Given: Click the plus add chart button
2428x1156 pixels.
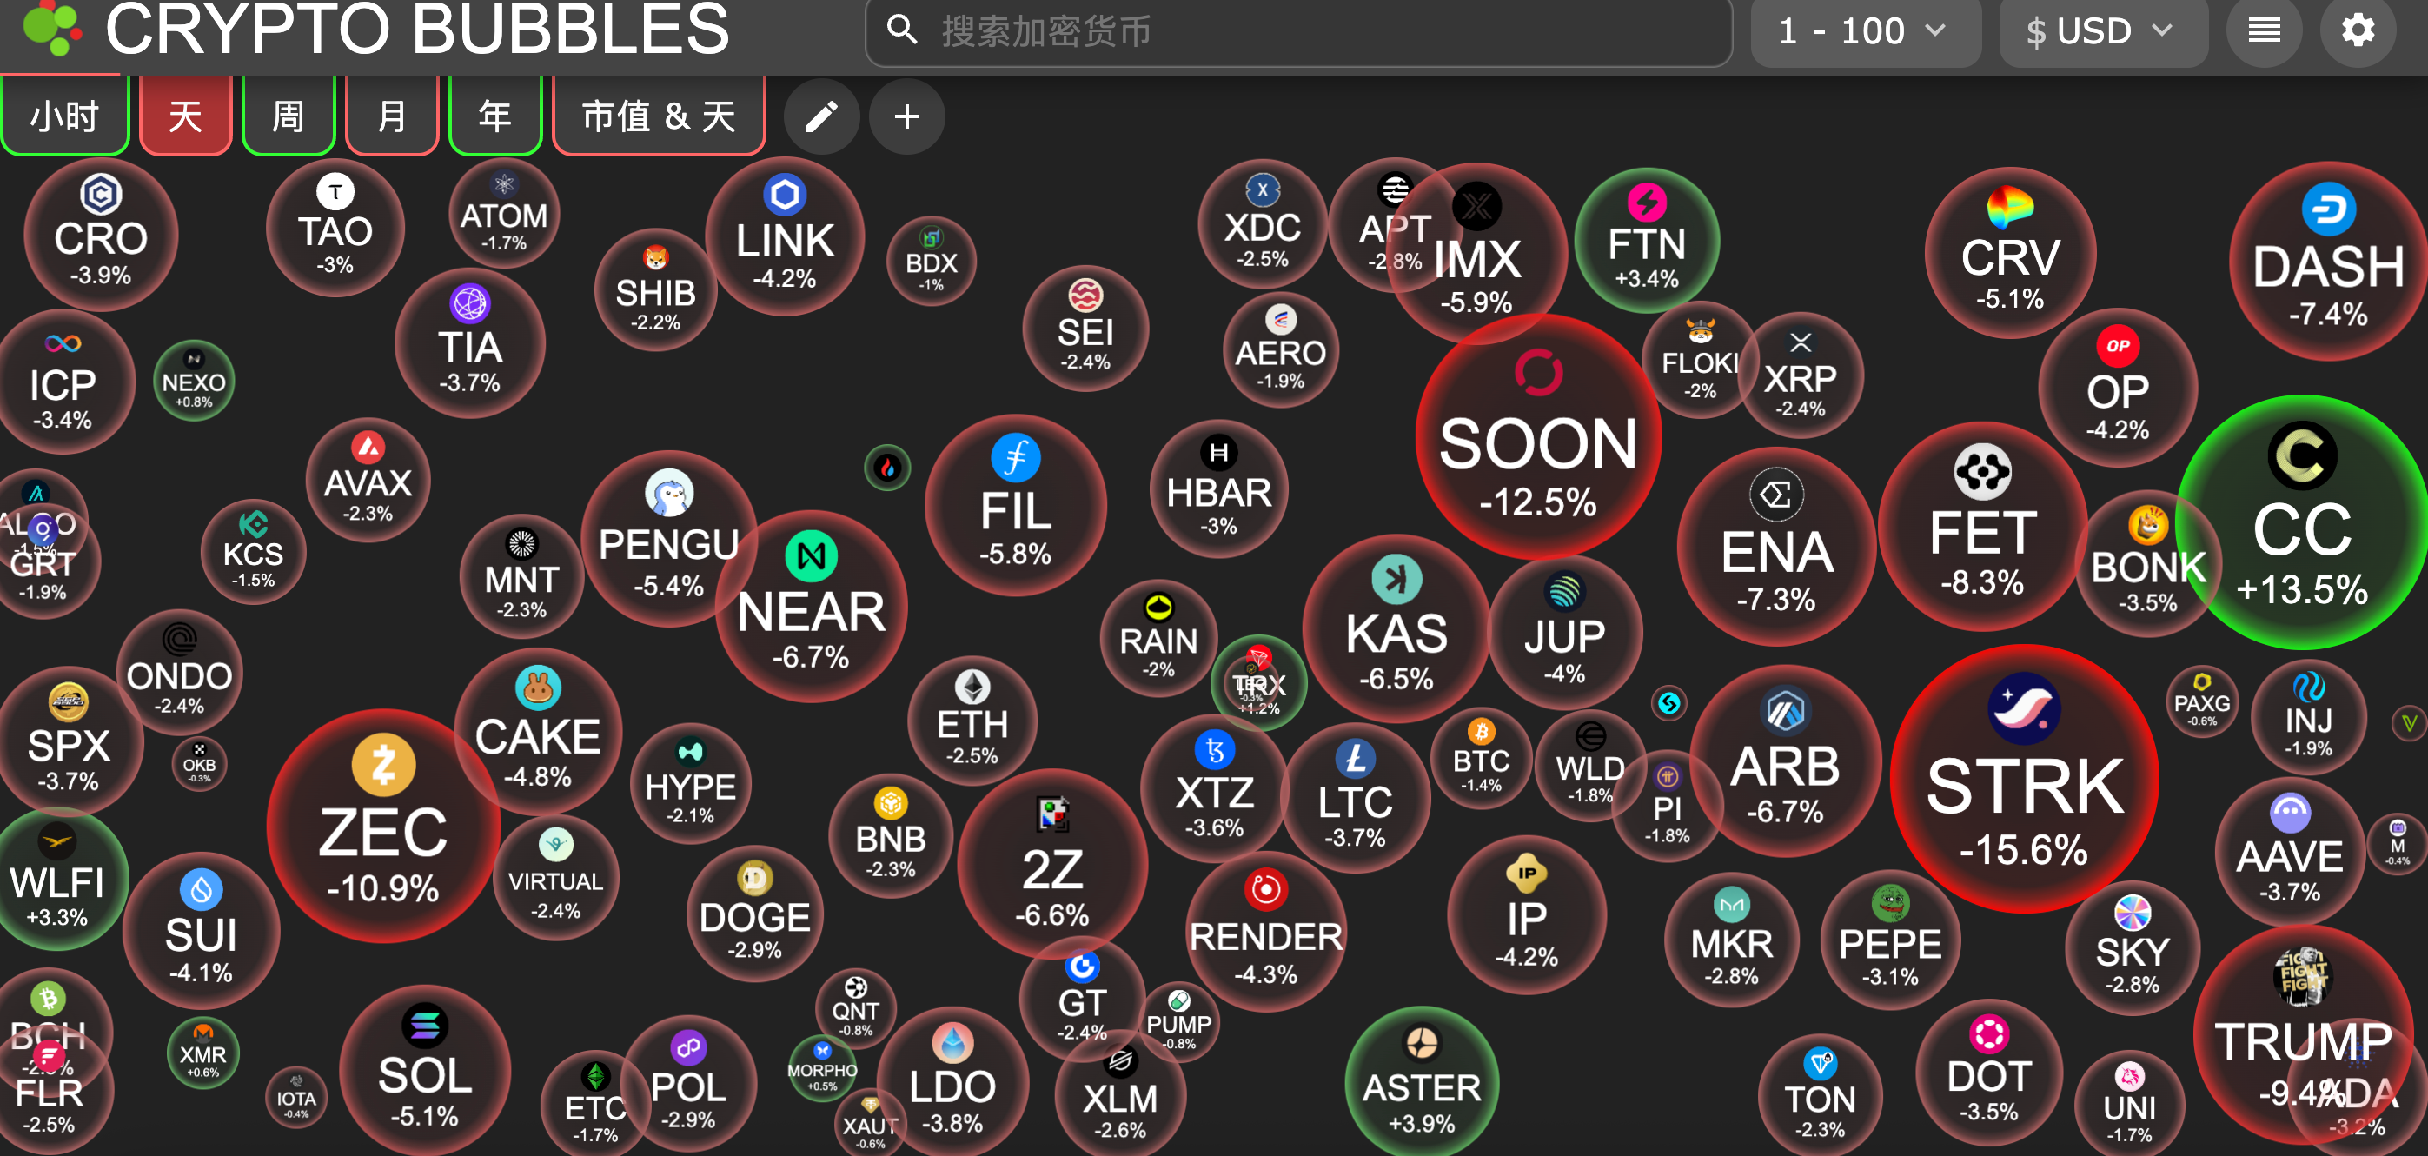Looking at the screenshot, I should point(906,117).
